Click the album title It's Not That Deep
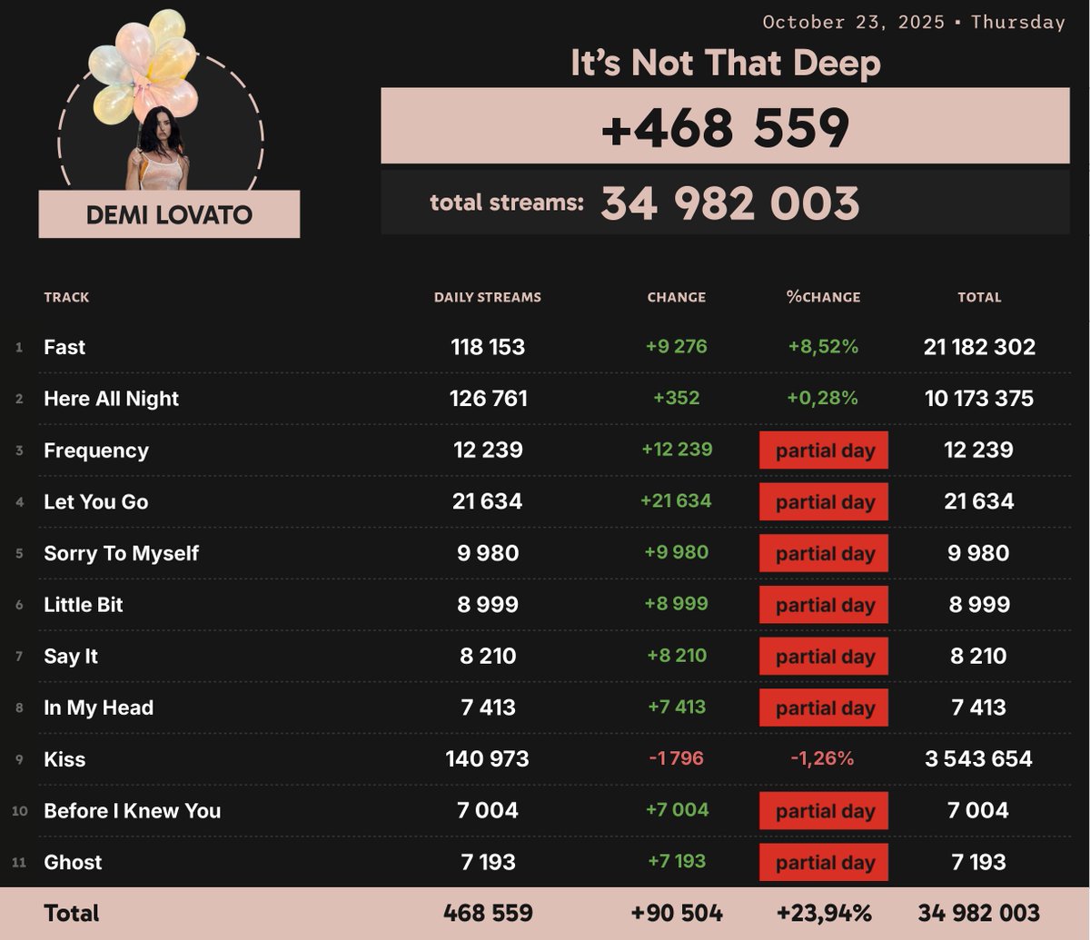 click(x=726, y=64)
